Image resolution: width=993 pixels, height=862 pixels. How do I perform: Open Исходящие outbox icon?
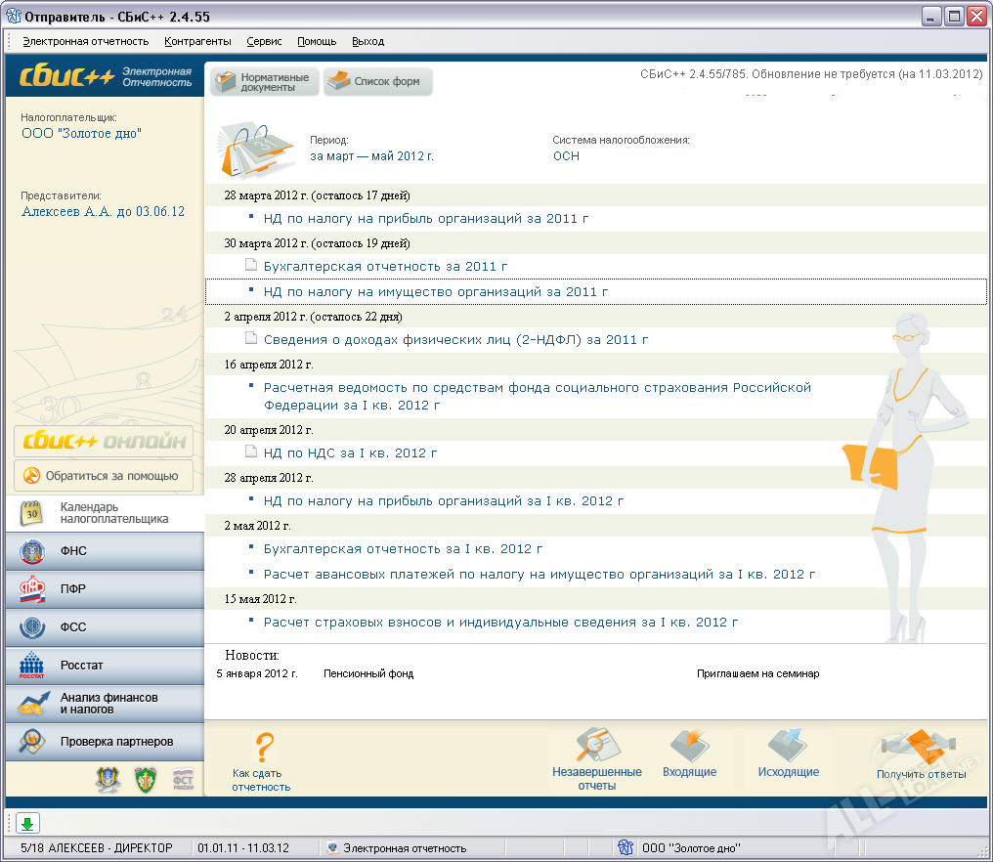[x=788, y=748]
